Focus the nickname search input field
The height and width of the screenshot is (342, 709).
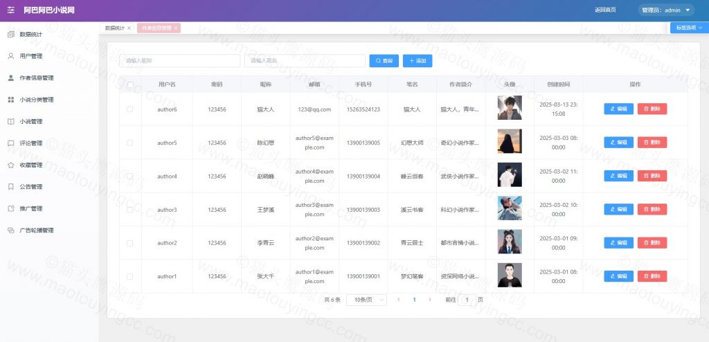[179, 61]
